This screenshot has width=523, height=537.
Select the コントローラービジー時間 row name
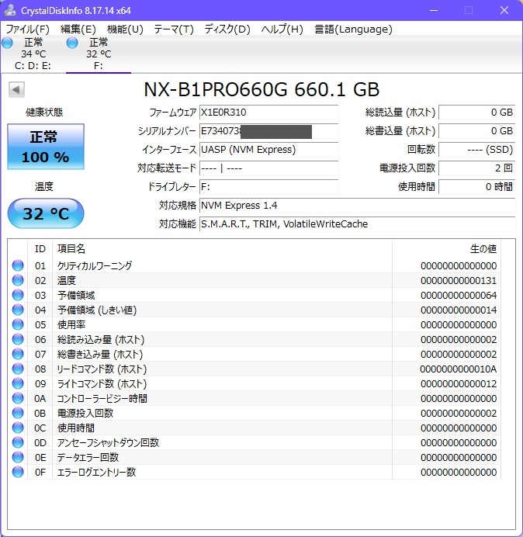point(102,398)
